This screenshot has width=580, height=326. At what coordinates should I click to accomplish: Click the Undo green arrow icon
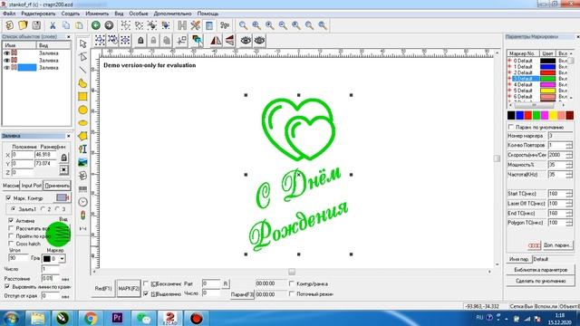(x=95, y=25)
